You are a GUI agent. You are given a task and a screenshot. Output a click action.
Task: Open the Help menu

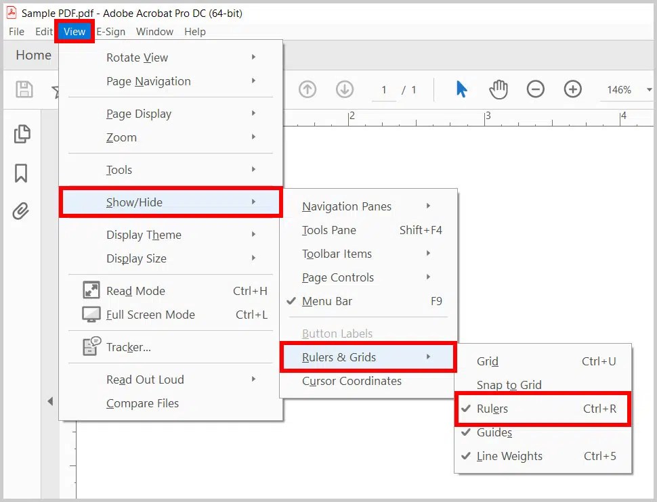pos(195,31)
